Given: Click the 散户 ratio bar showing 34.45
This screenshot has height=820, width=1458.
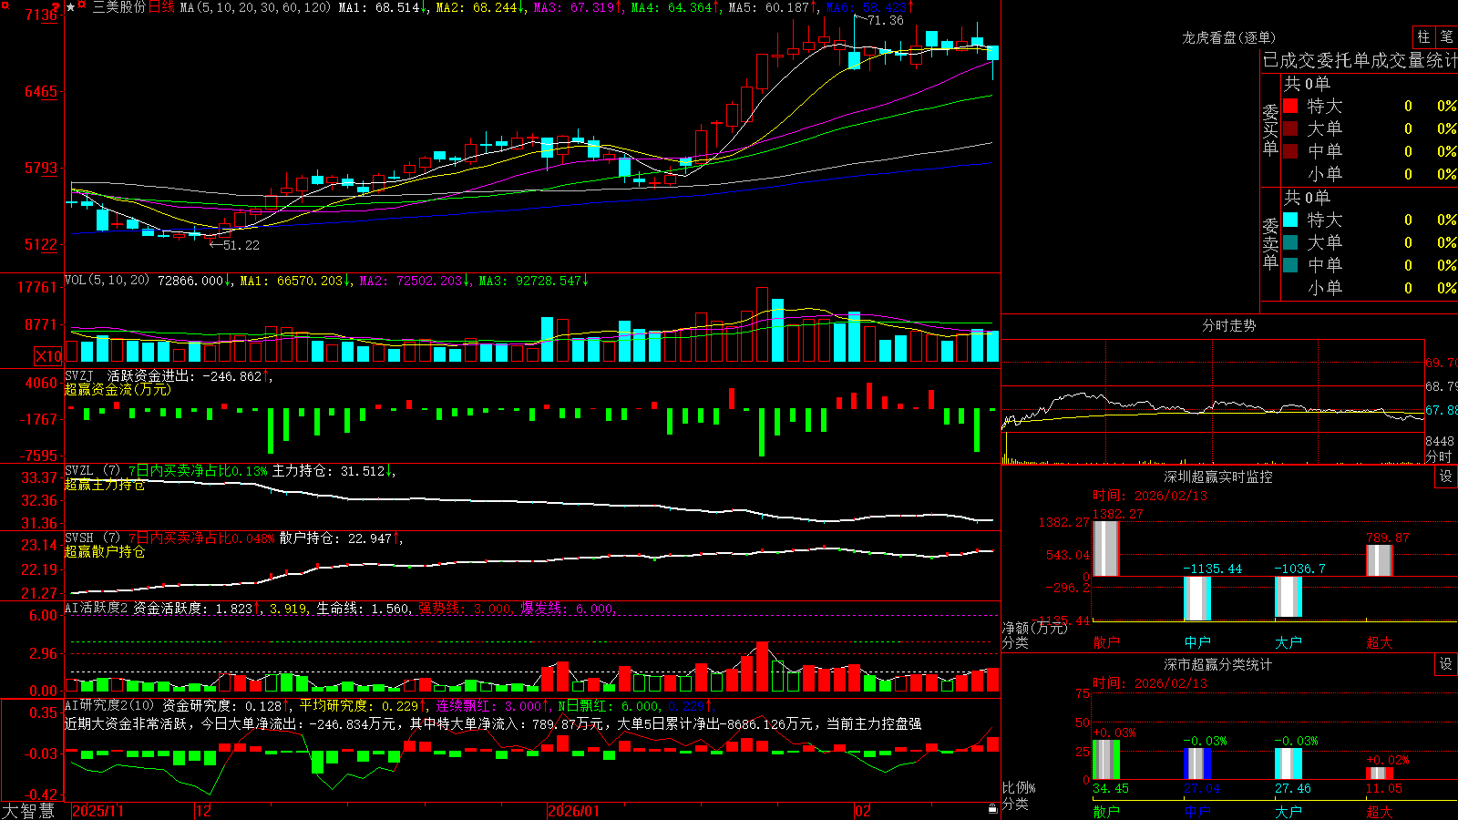Looking at the screenshot, I should pos(1106,760).
